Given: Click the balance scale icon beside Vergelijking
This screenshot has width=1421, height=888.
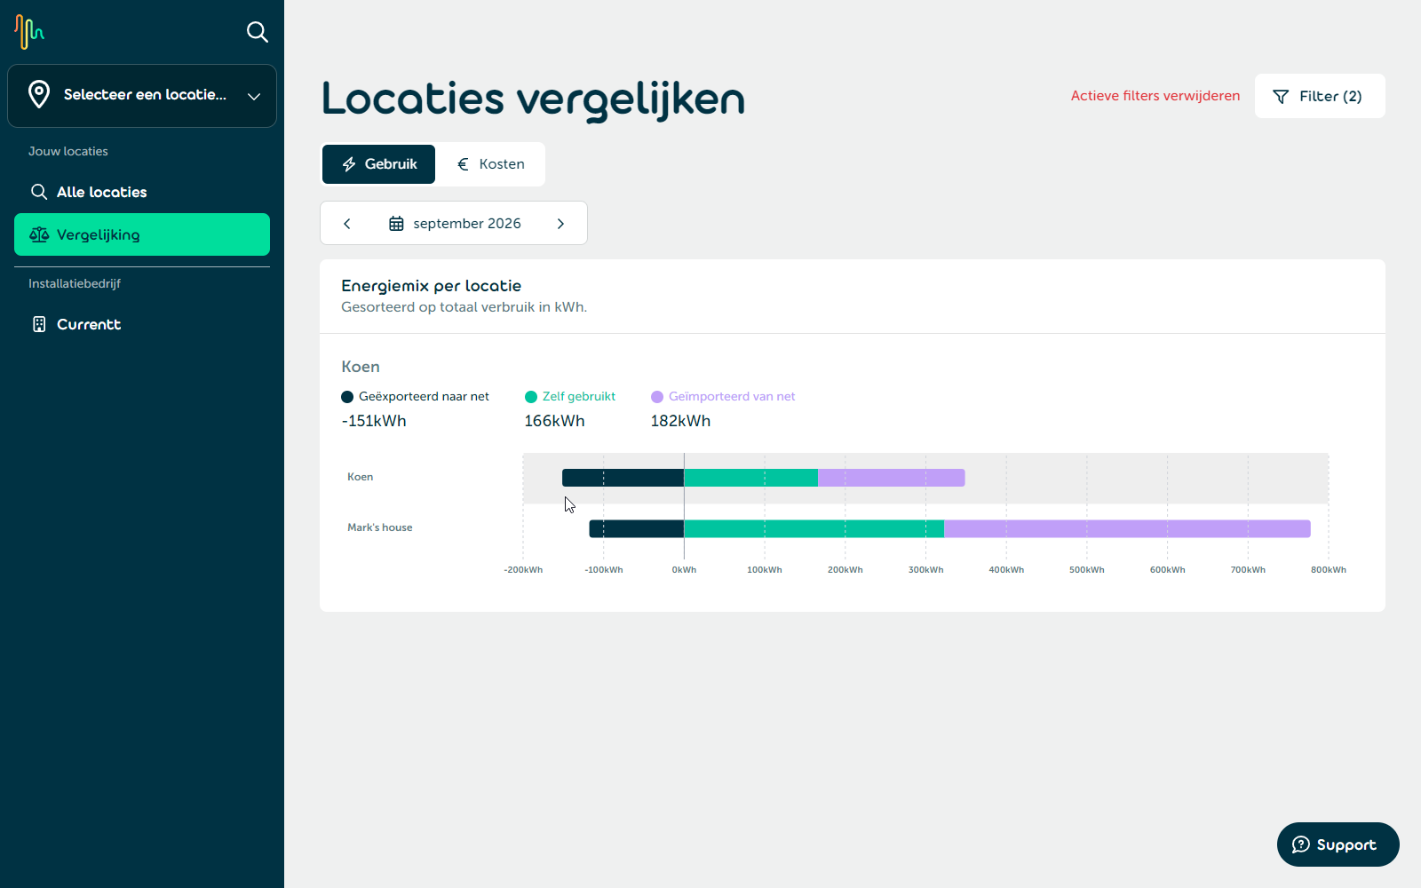Looking at the screenshot, I should click(39, 234).
